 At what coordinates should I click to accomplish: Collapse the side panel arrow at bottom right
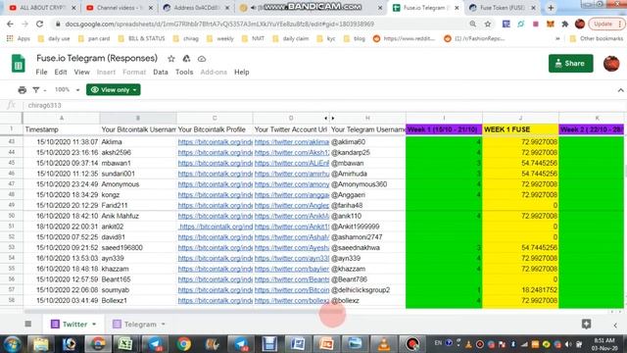coord(615,325)
